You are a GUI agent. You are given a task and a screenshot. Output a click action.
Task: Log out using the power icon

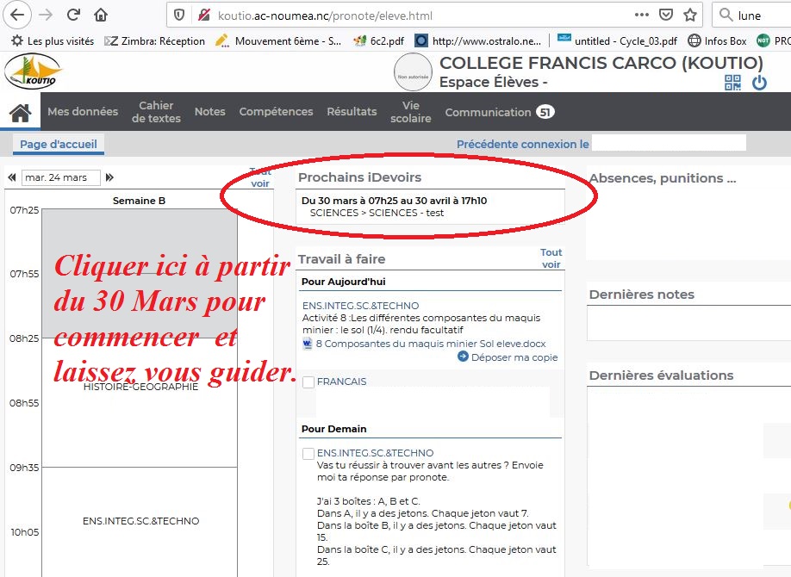(x=759, y=83)
